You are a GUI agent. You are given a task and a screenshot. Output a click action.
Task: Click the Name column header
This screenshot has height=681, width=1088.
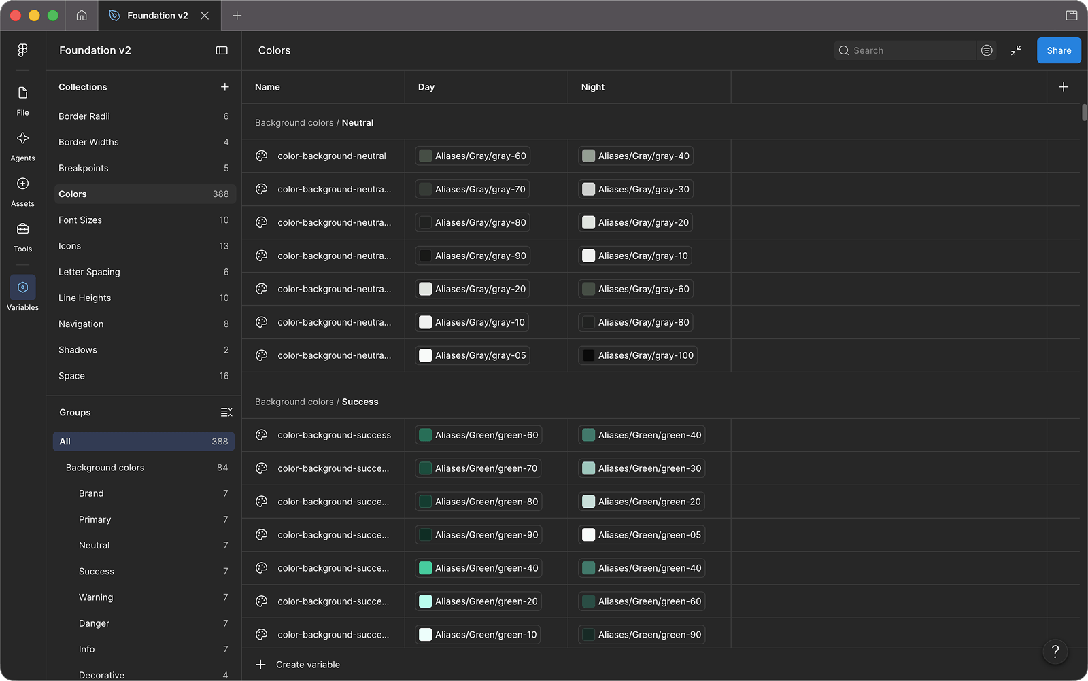[323, 87]
